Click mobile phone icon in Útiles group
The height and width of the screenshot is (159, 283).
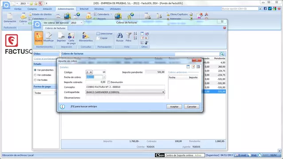[x=146, y=42]
